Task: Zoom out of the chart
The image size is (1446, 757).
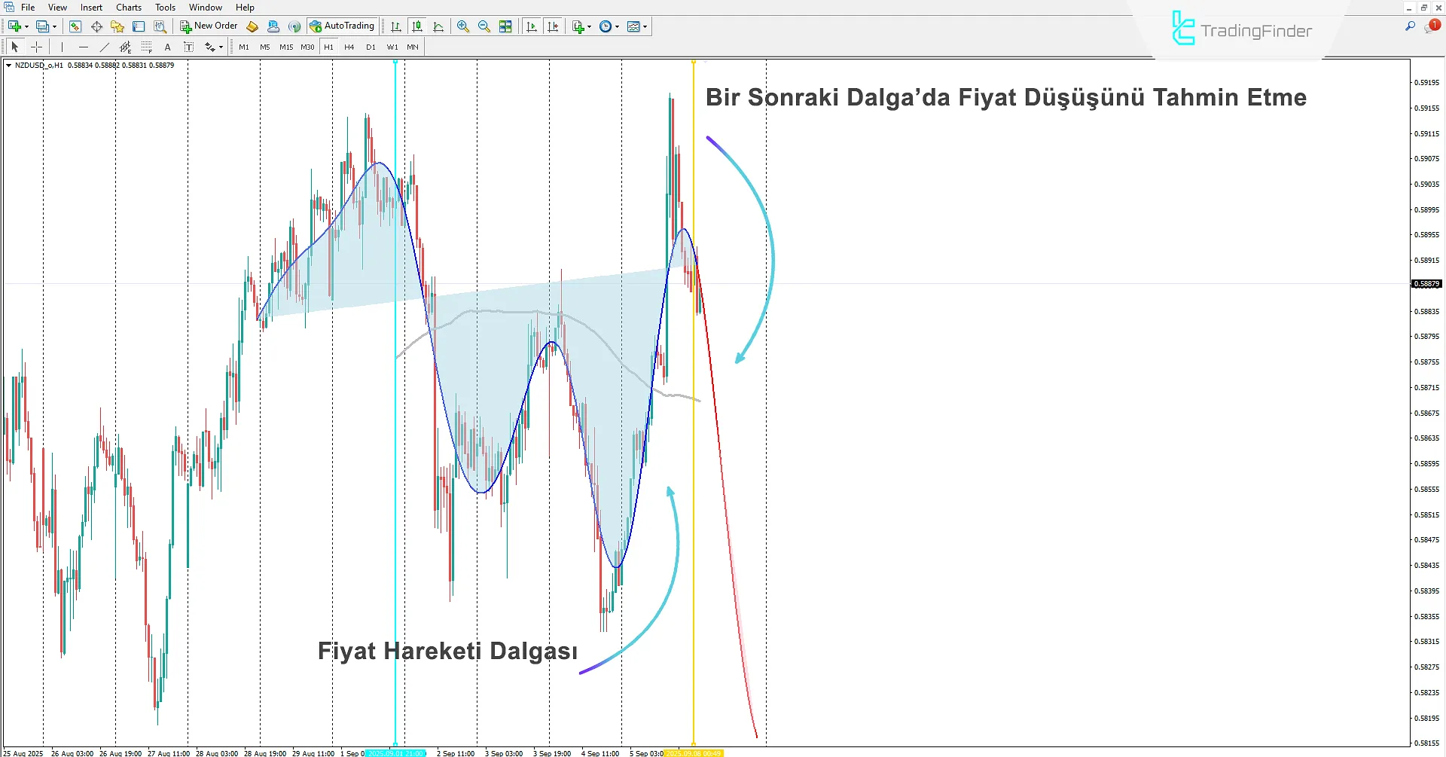Action: [483, 26]
